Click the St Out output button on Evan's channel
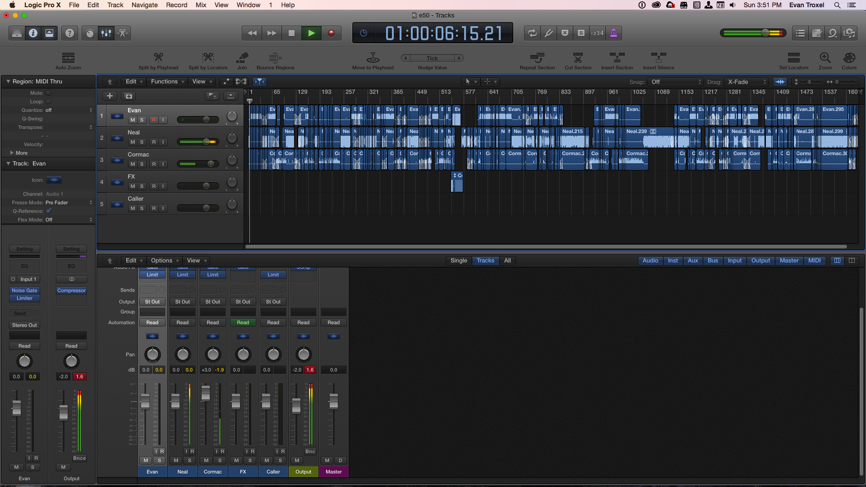866x487 pixels. 152,301
